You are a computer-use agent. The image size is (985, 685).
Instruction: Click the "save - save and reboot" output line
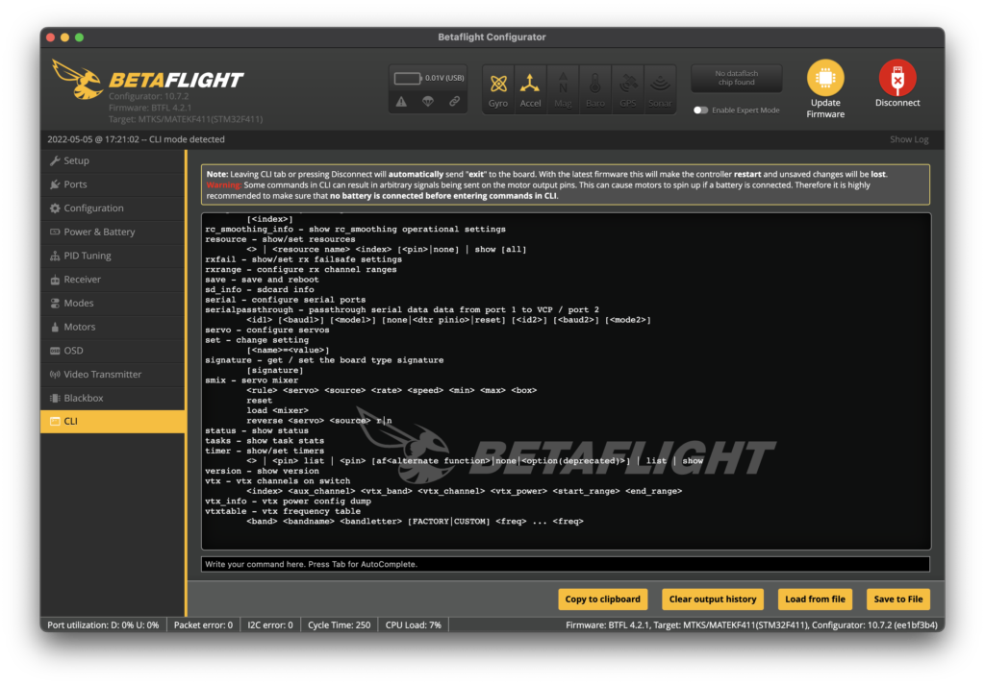point(262,280)
